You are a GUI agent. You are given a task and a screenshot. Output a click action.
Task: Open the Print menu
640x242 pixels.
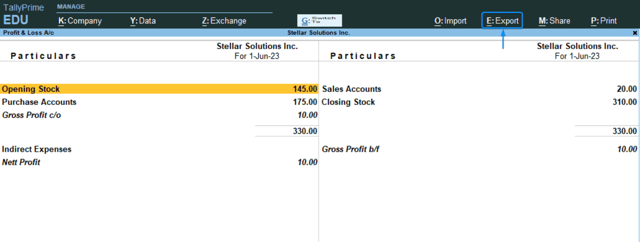click(603, 20)
